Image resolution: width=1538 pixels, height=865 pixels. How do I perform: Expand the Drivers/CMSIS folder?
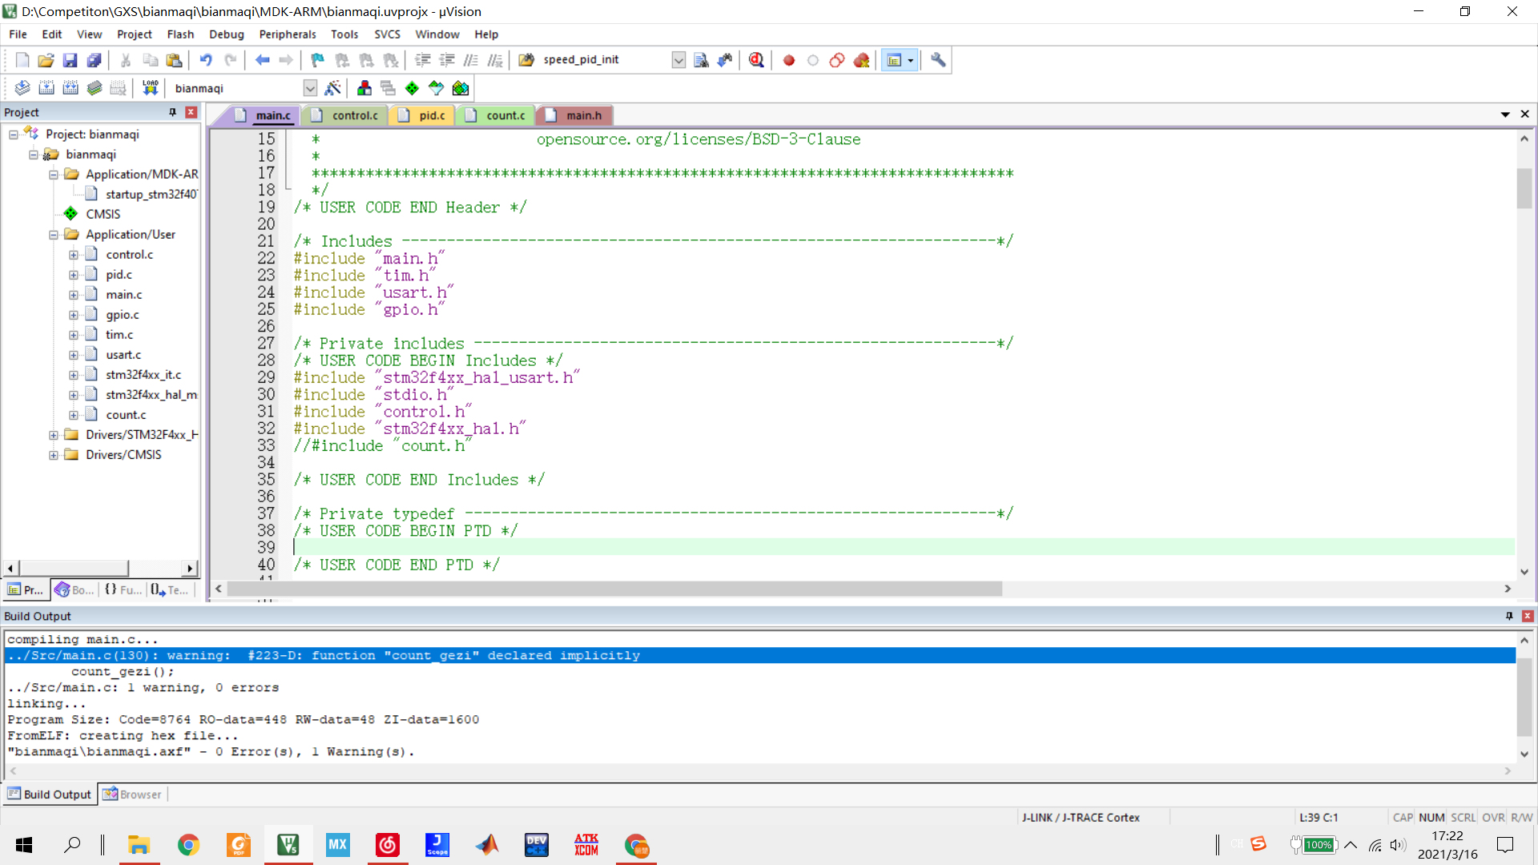point(54,455)
